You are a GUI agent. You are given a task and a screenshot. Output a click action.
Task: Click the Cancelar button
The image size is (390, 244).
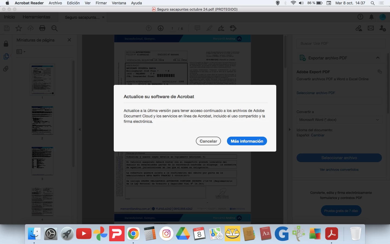click(x=208, y=141)
